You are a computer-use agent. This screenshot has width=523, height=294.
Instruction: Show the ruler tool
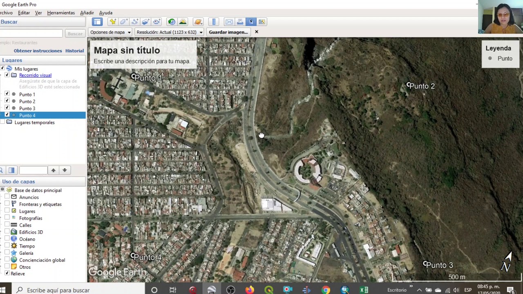point(214,22)
